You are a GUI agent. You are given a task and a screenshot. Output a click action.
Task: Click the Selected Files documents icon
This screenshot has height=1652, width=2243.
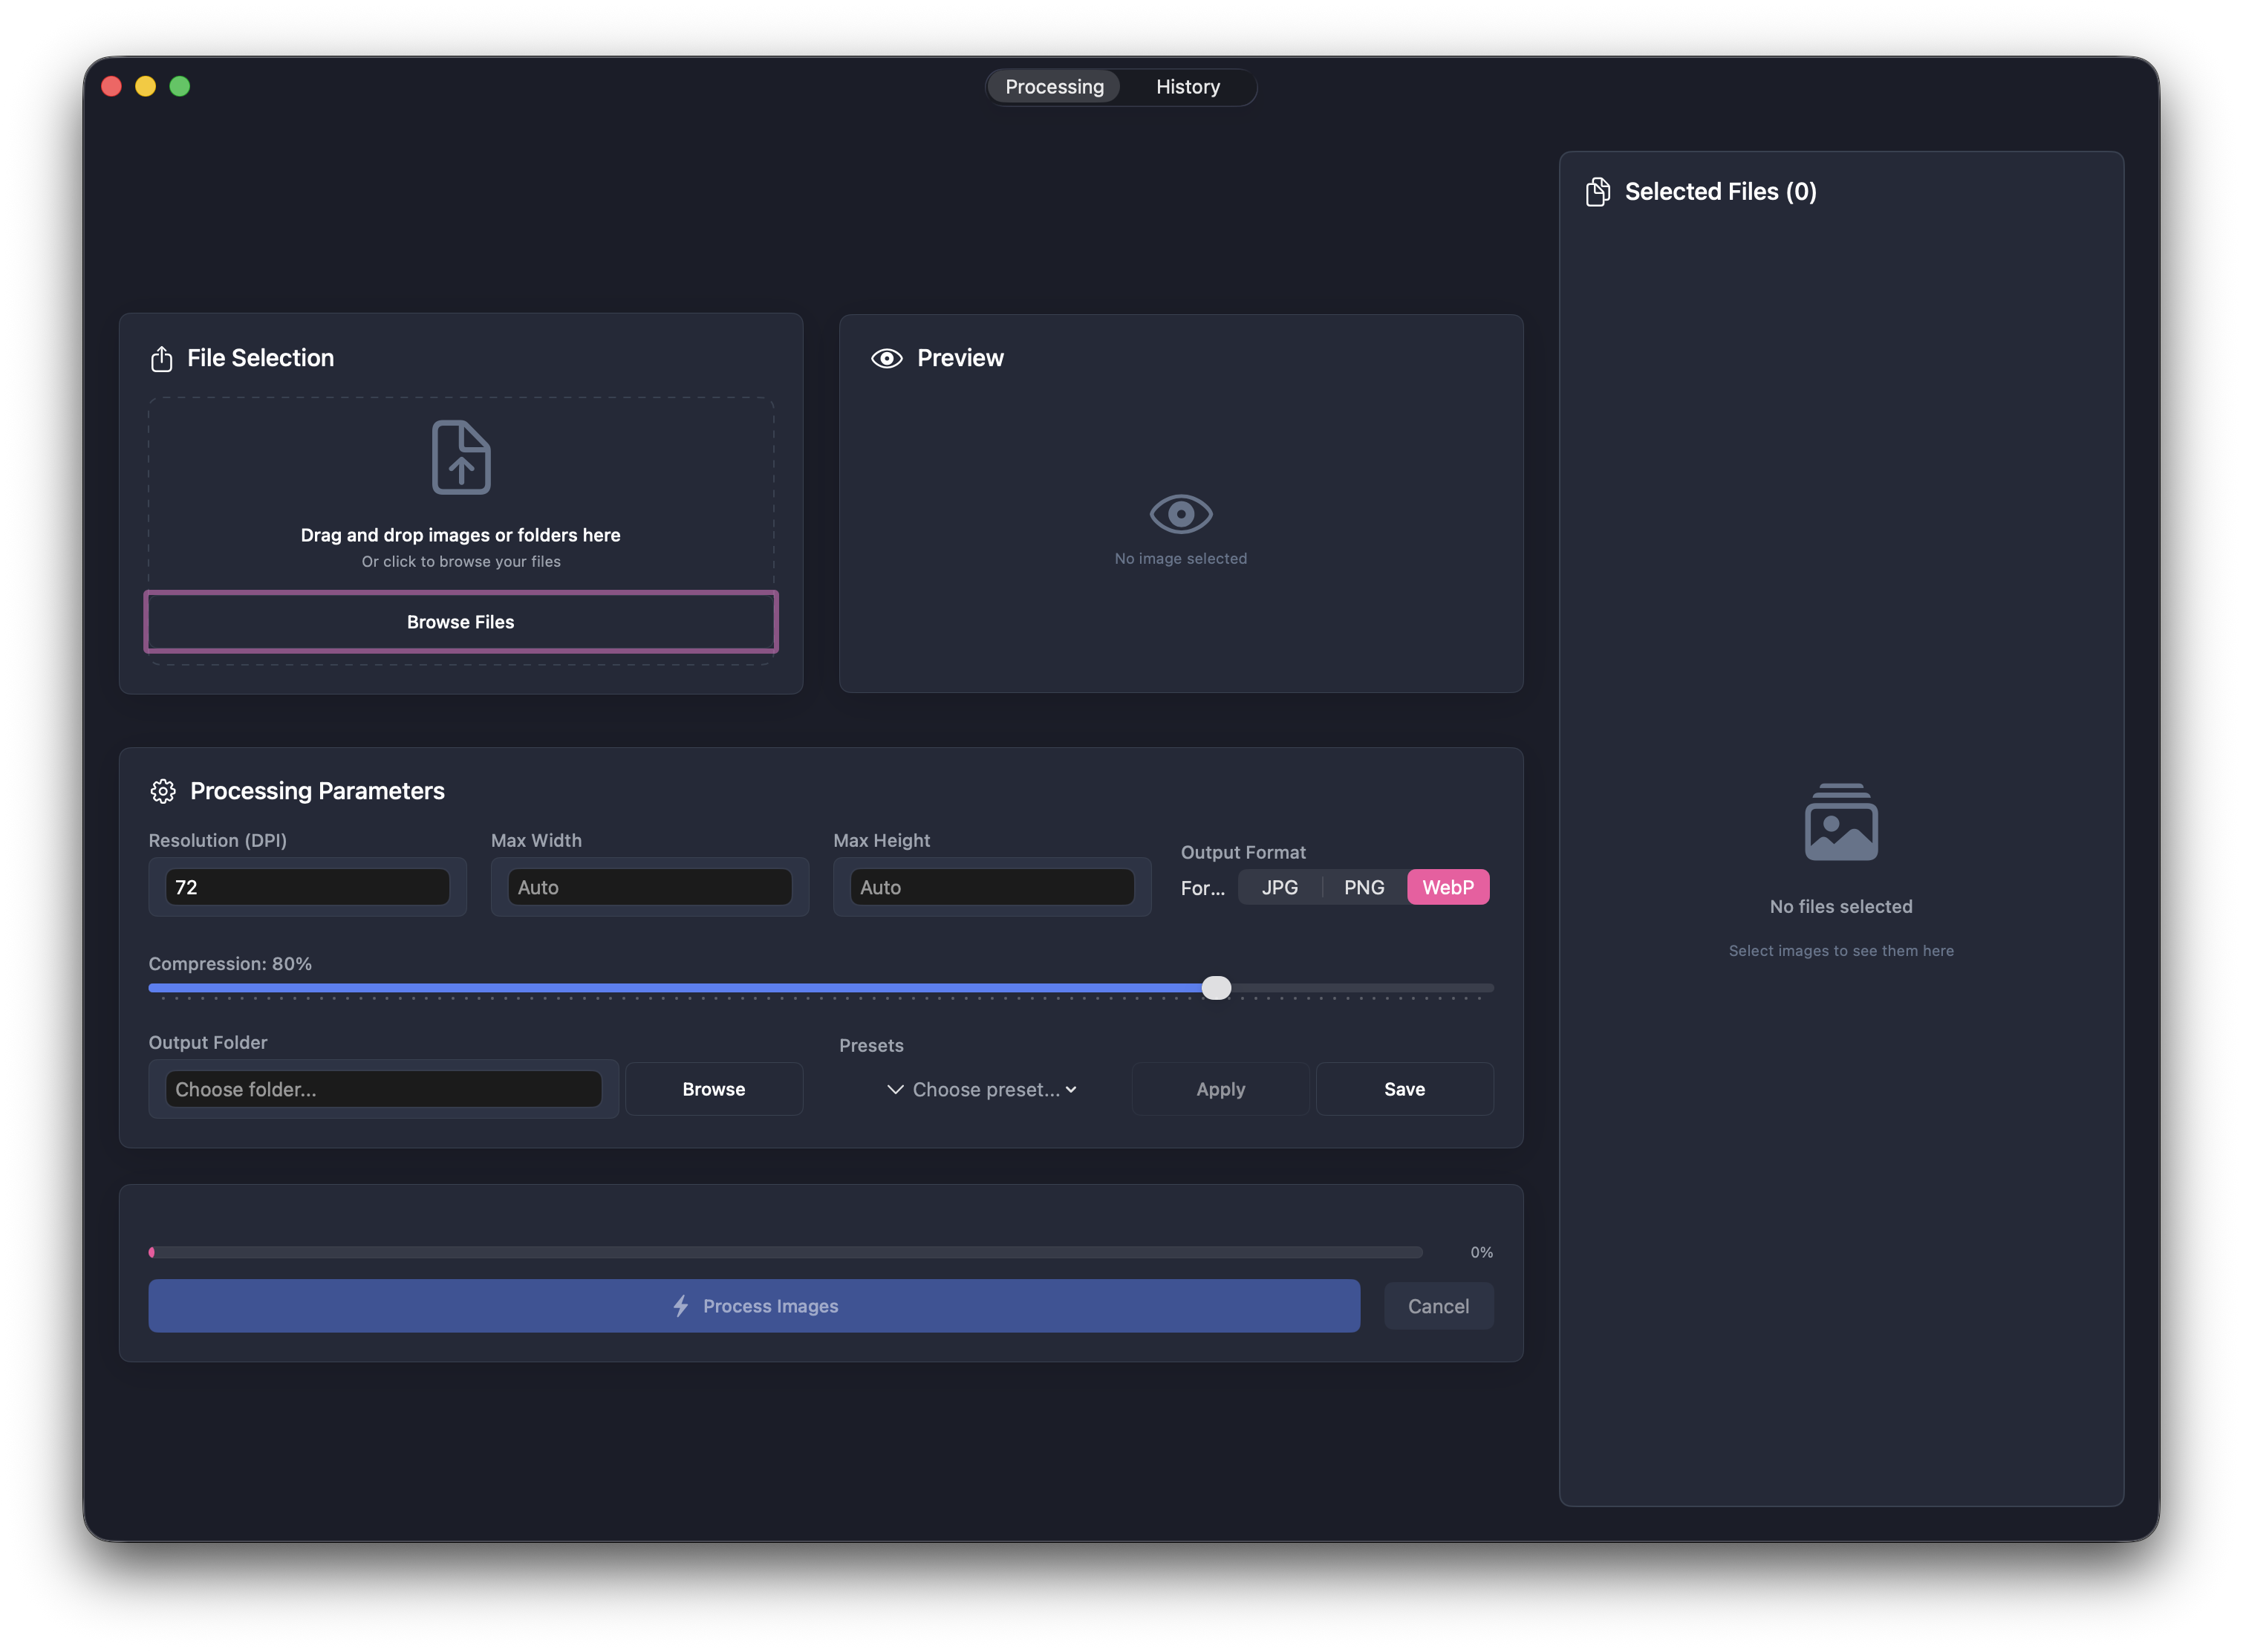[1597, 192]
